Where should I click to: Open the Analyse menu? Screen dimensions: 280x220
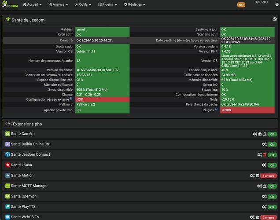click(x=58, y=4)
